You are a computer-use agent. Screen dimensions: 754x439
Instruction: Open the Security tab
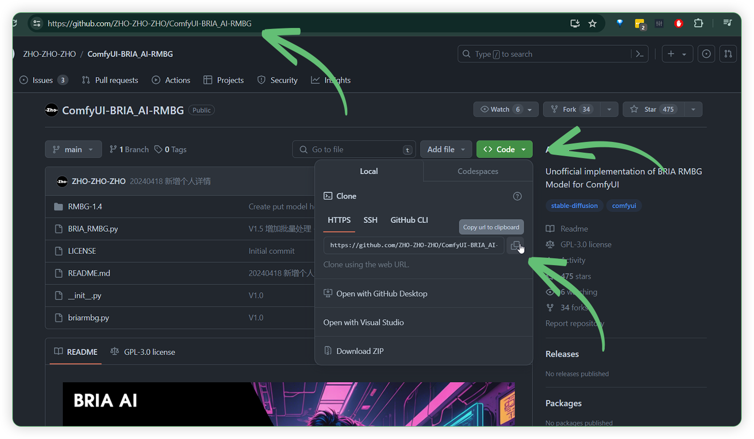point(278,80)
